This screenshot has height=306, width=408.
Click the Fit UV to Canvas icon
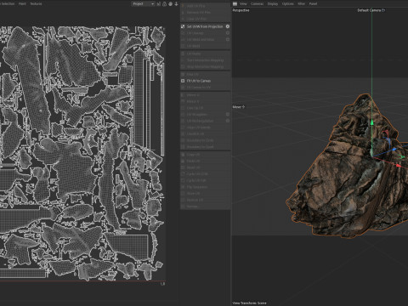183,81
